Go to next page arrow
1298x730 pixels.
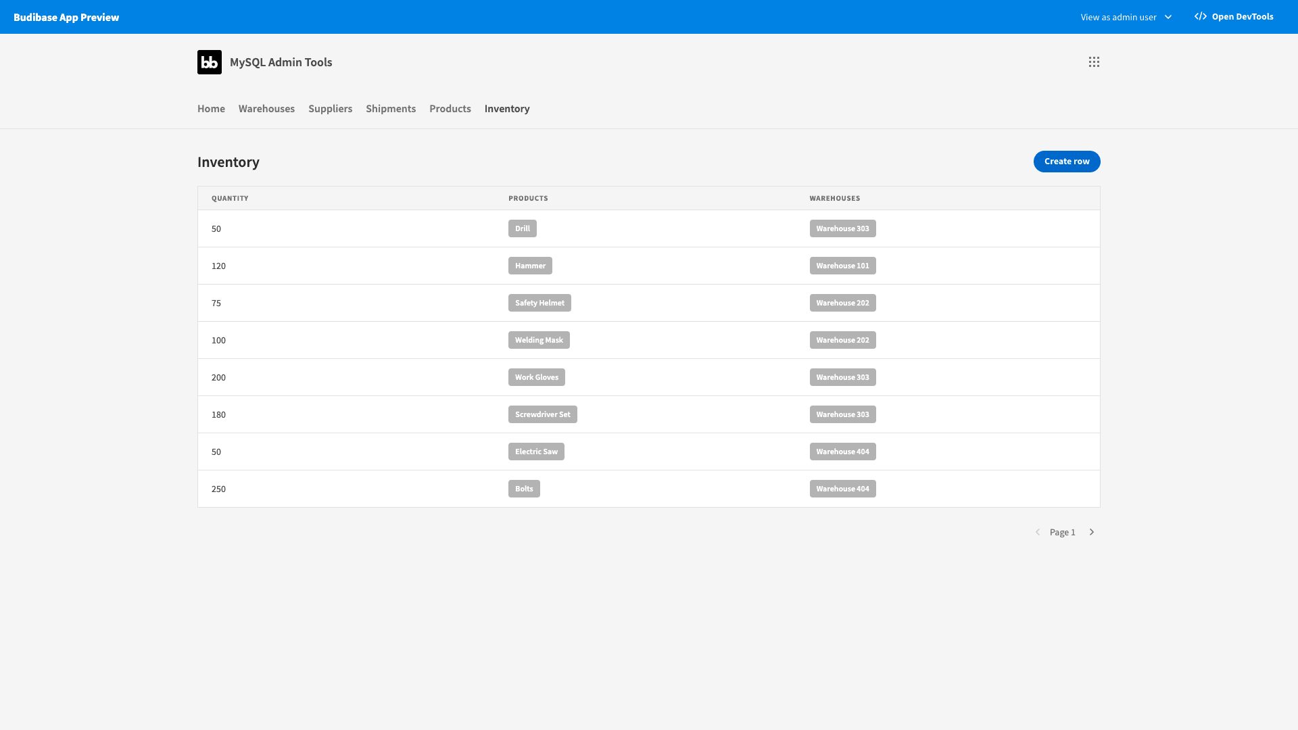pyautogui.click(x=1091, y=532)
